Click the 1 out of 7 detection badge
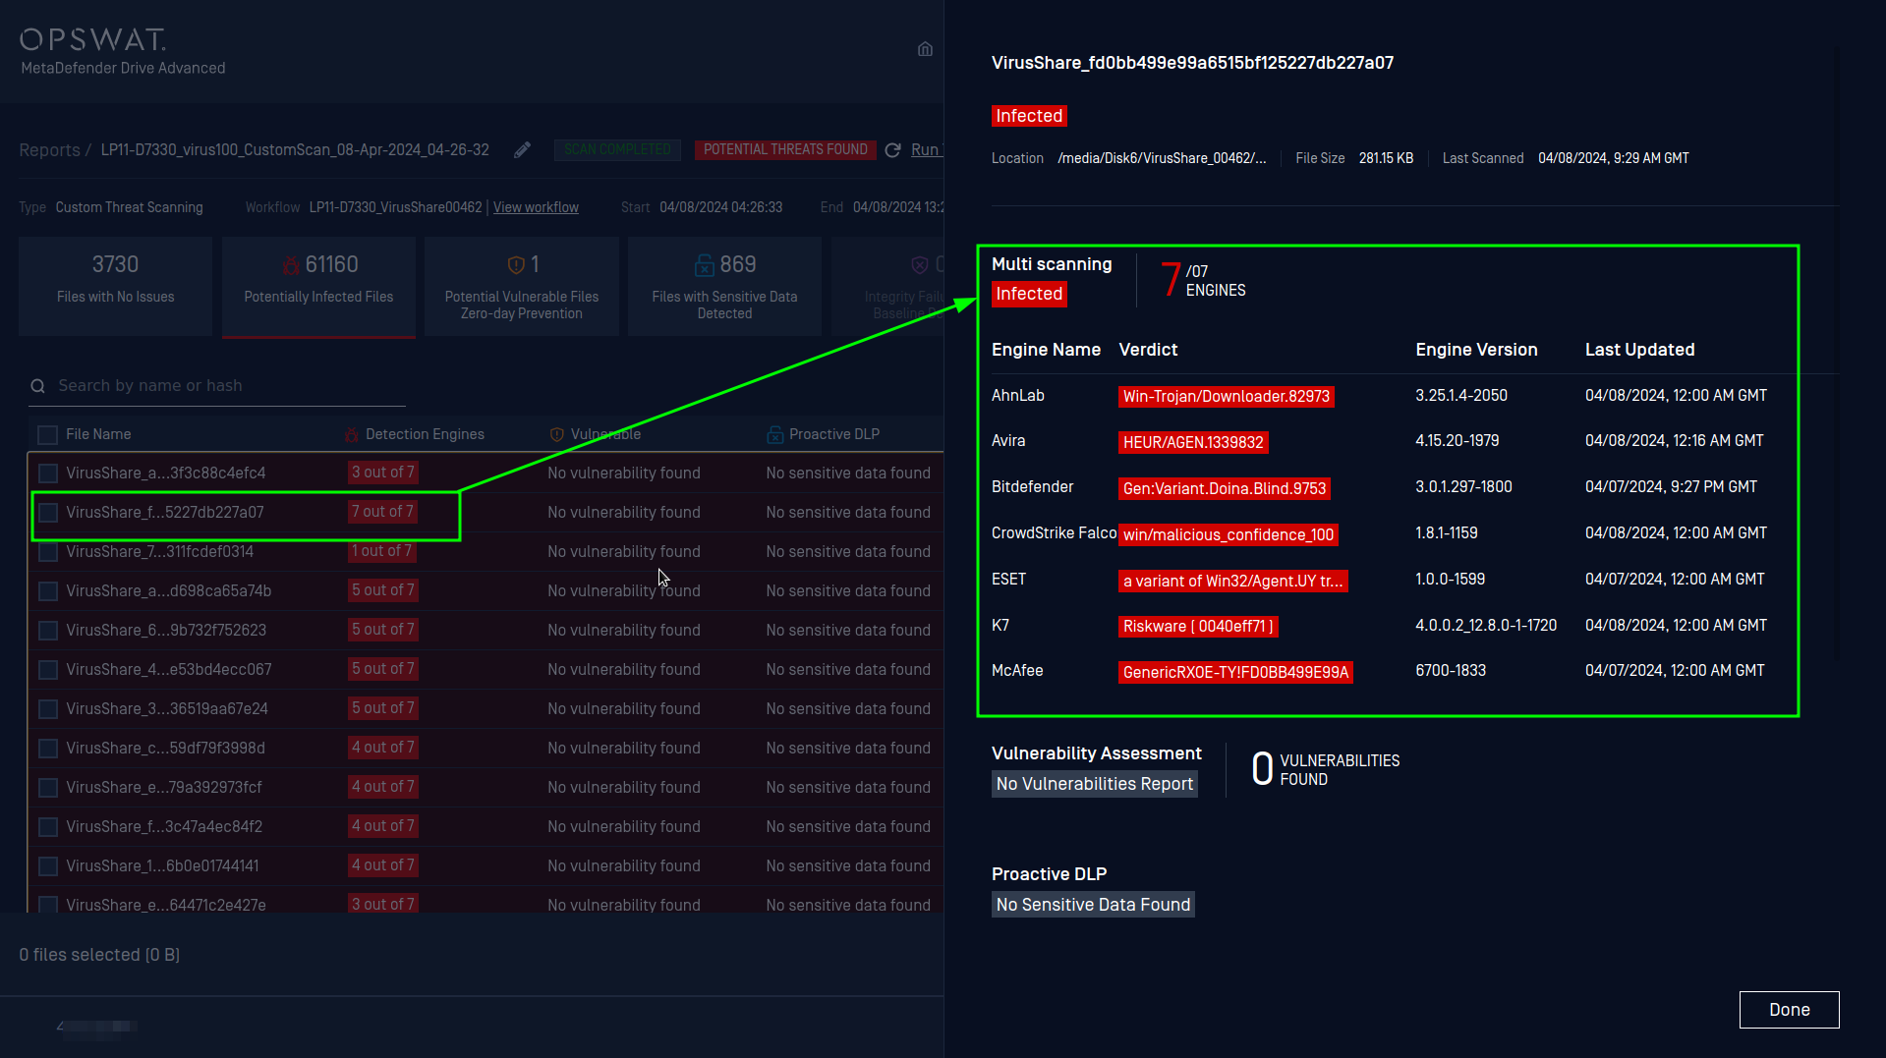 coord(382,551)
